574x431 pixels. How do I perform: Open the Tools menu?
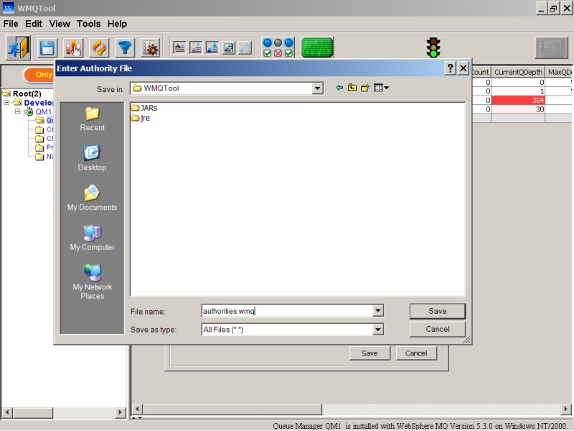coord(88,24)
